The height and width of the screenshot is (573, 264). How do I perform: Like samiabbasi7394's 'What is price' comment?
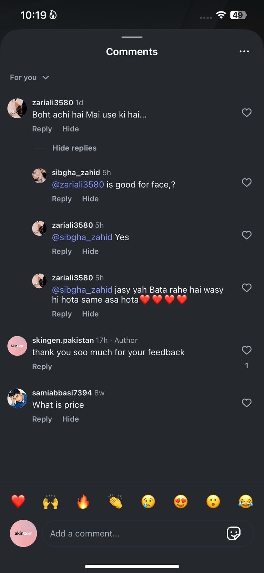coord(246,403)
